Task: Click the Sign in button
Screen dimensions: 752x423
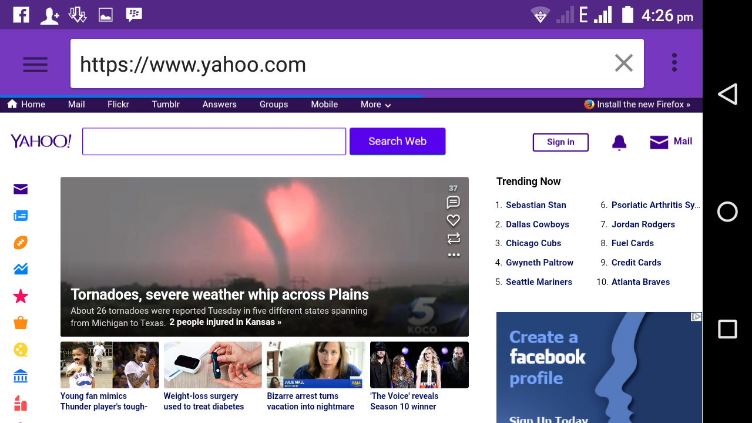Action: pyautogui.click(x=560, y=142)
